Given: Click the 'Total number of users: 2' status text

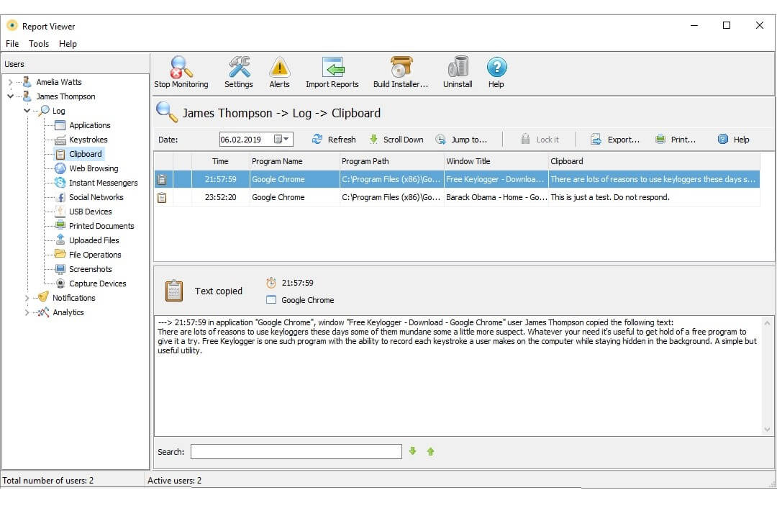Looking at the screenshot, I should (x=48, y=480).
